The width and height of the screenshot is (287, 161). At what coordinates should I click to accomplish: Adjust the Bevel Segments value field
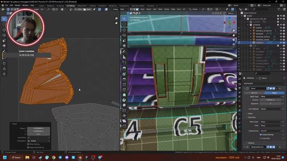[271, 104]
